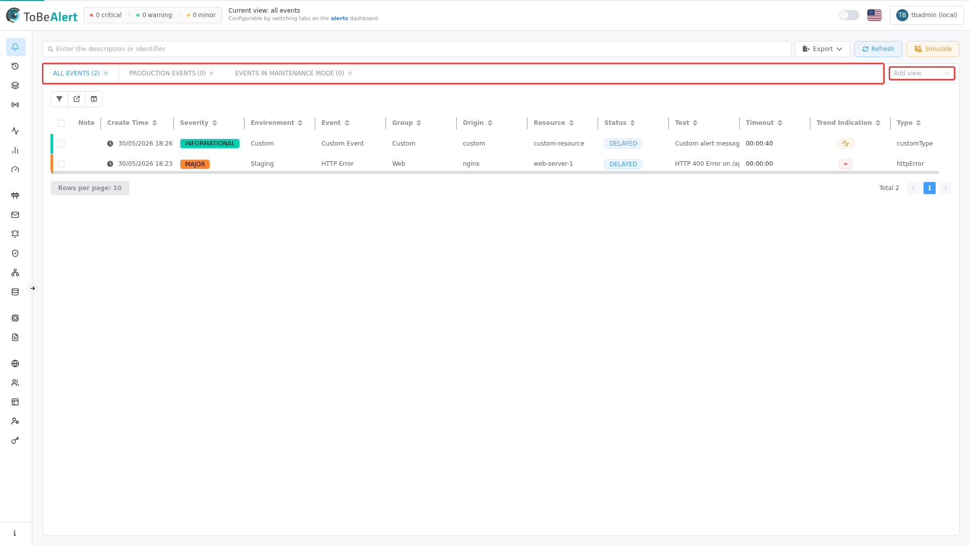Open the Export dropdown
The height and width of the screenshot is (546, 970).
click(x=822, y=49)
